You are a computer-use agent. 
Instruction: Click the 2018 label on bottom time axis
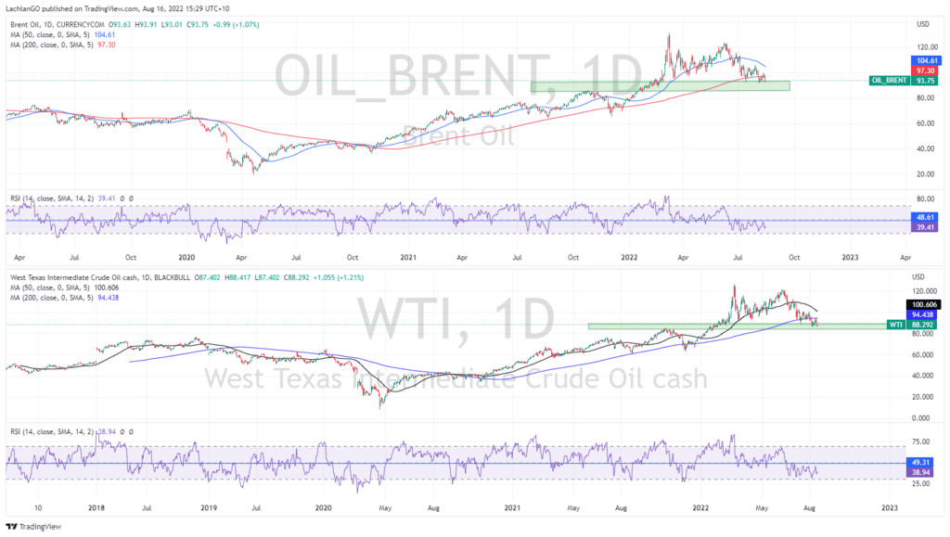(96, 507)
